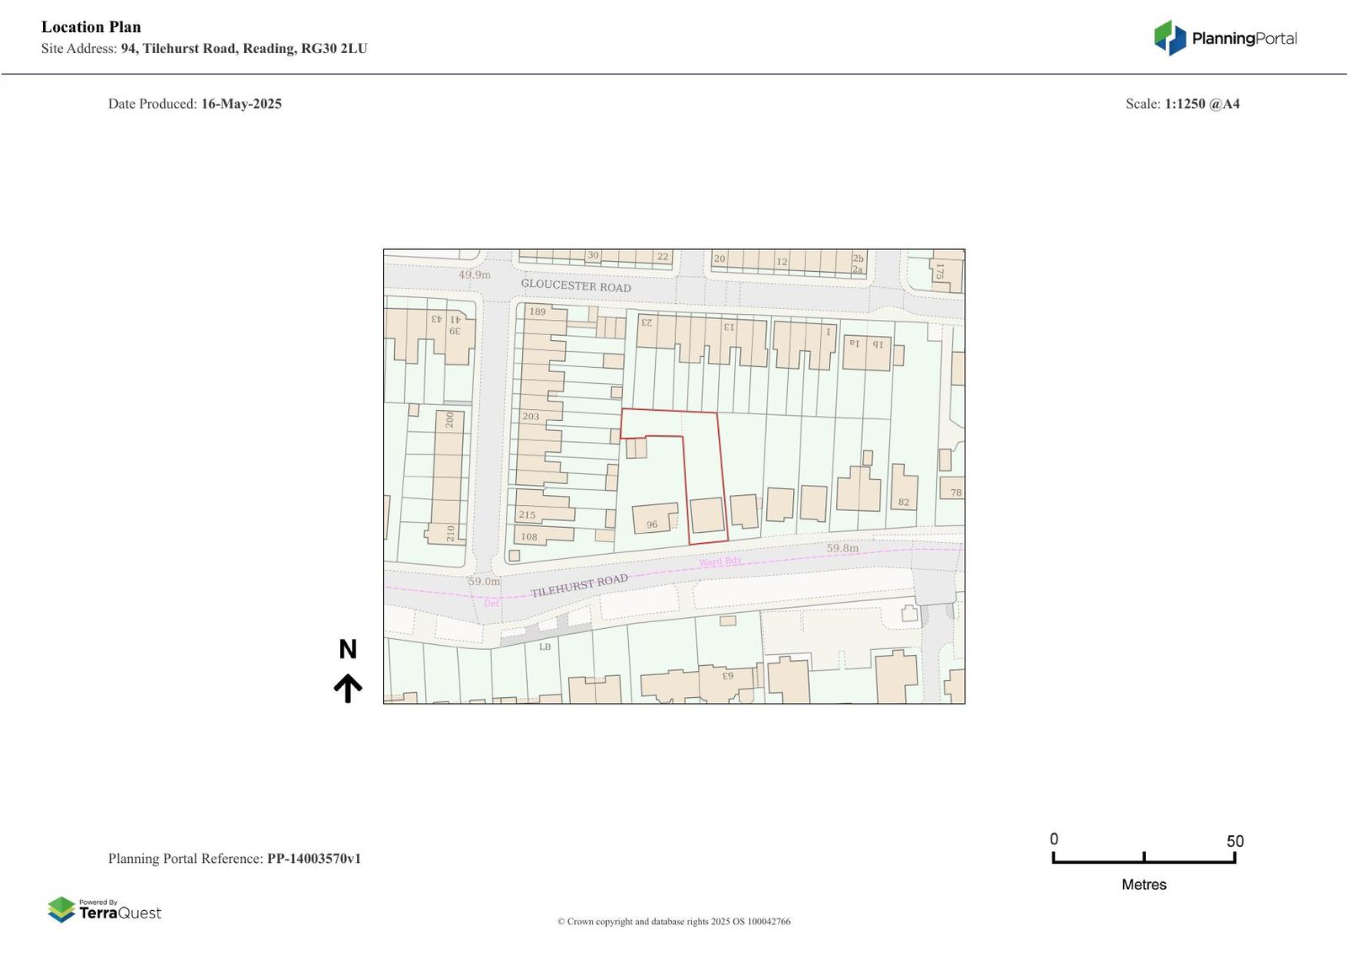Click the pink Ward Bdy label
The height and width of the screenshot is (953, 1347).
point(720,562)
